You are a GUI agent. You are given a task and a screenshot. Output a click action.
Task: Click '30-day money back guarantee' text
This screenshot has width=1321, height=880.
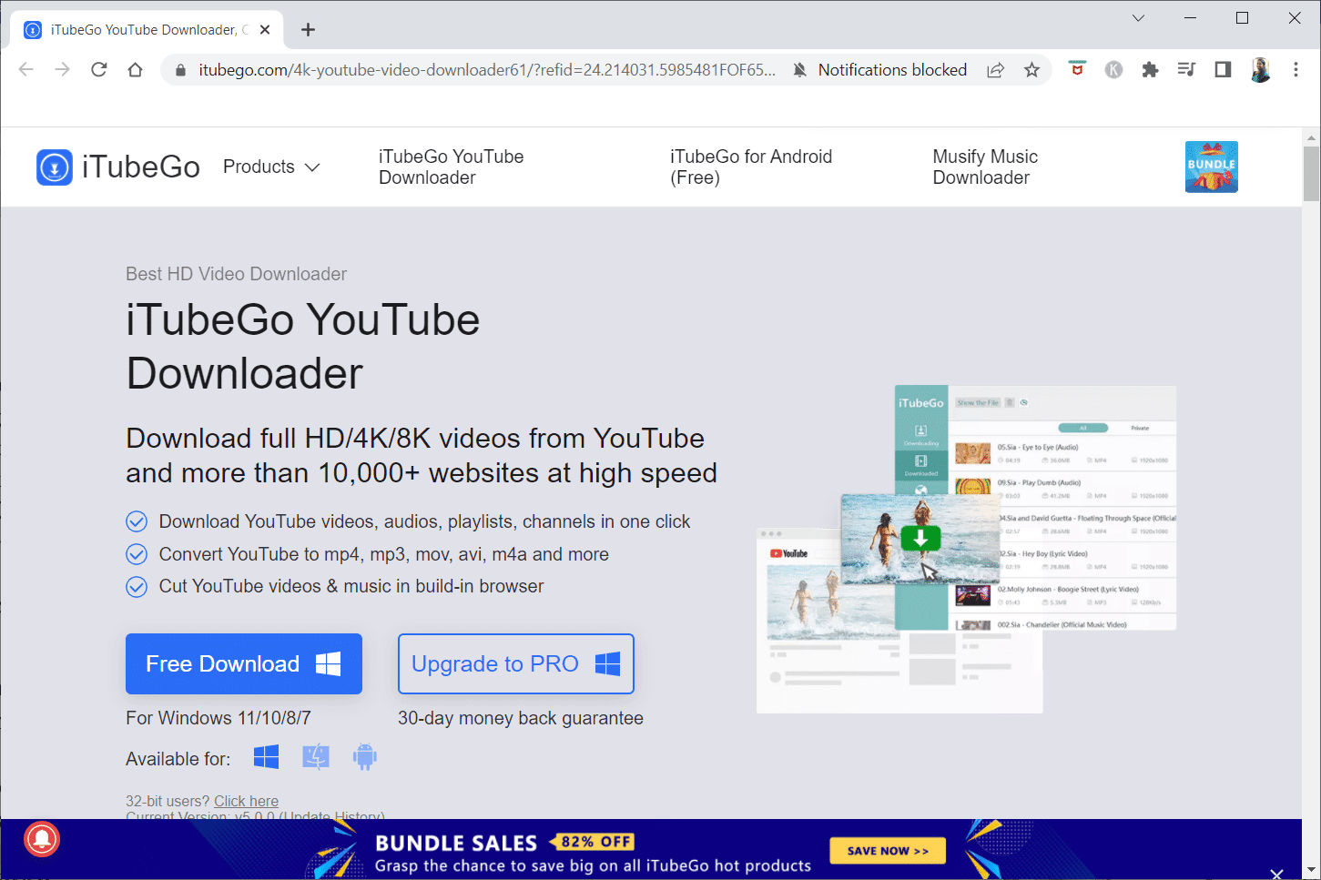click(x=521, y=718)
